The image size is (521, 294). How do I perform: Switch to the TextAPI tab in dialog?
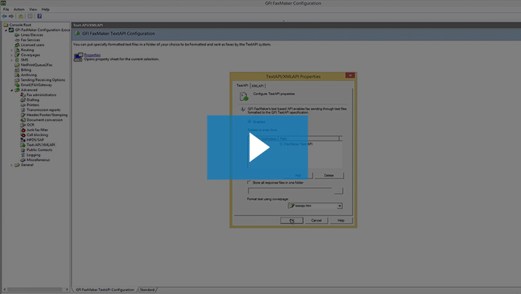point(242,85)
